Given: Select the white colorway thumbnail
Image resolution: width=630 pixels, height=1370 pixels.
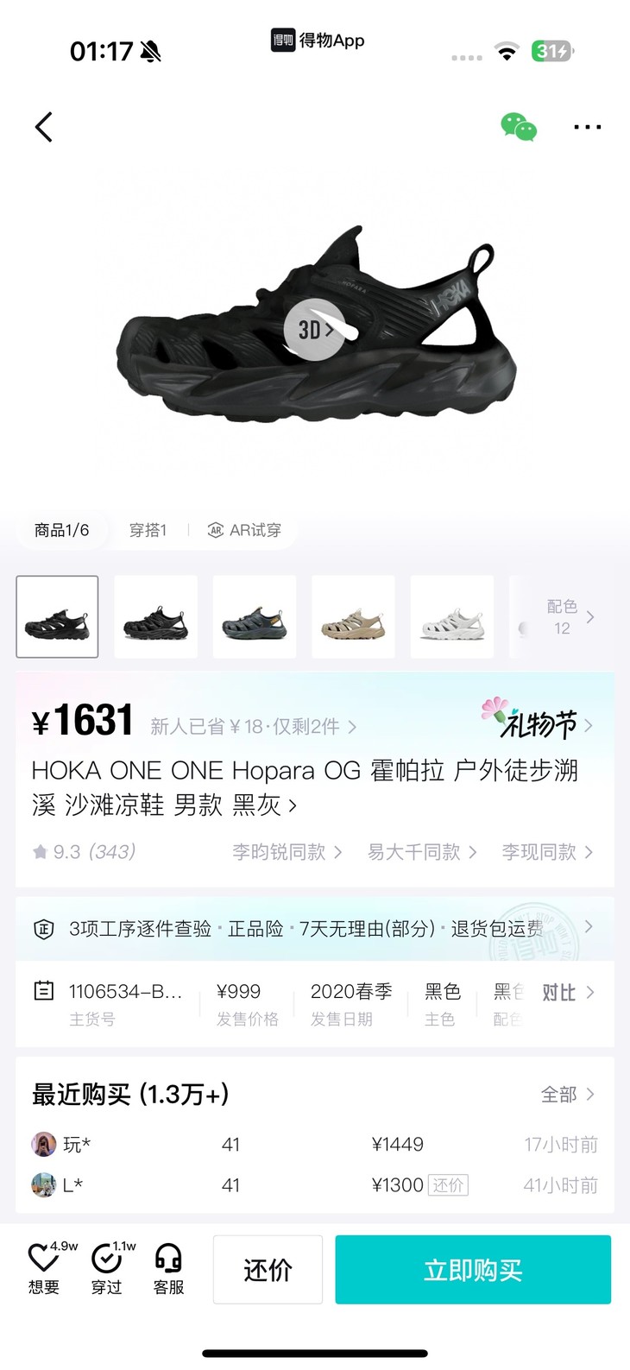Looking at the screenshot, I should pos(452,617).
